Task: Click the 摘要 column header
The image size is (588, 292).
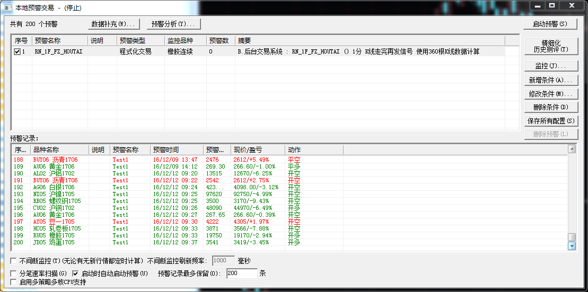Action: 370,40
